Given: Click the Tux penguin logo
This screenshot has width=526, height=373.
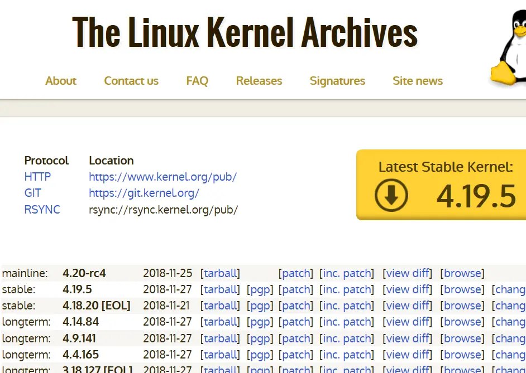Looking at the screenshot, I should pos(508,47).
